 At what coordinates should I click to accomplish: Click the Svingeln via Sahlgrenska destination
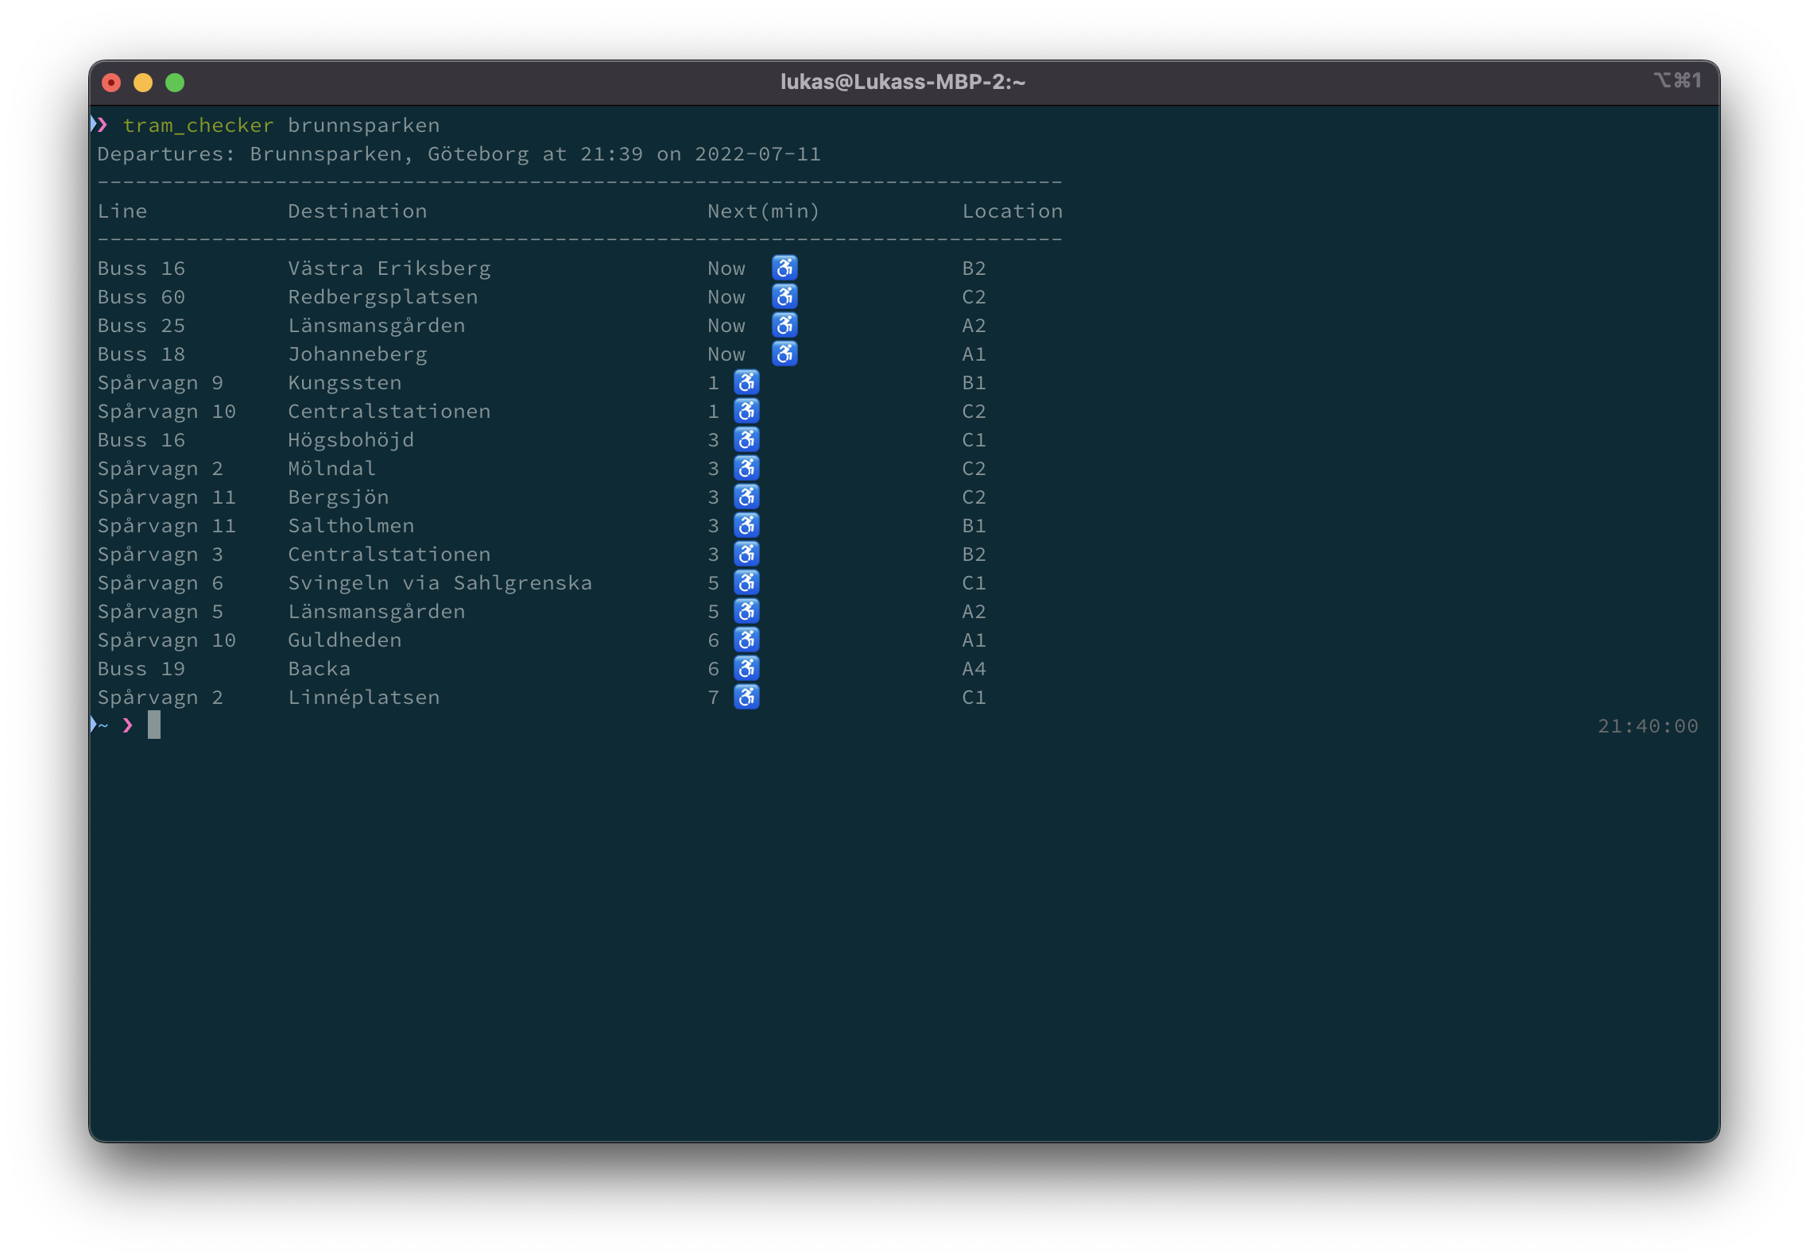(440, 583)
